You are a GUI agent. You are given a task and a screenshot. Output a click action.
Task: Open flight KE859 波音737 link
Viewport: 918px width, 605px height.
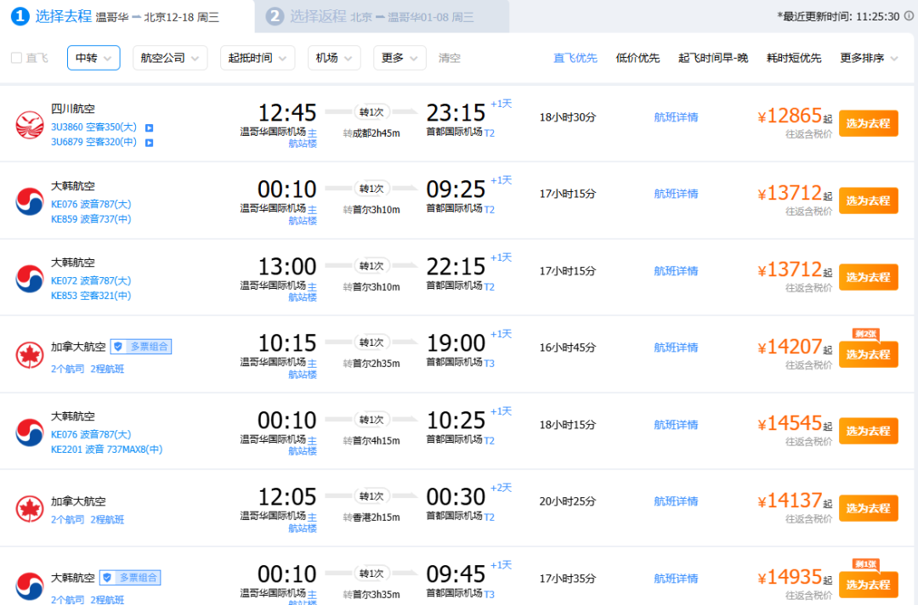click(x=91, y=219)
